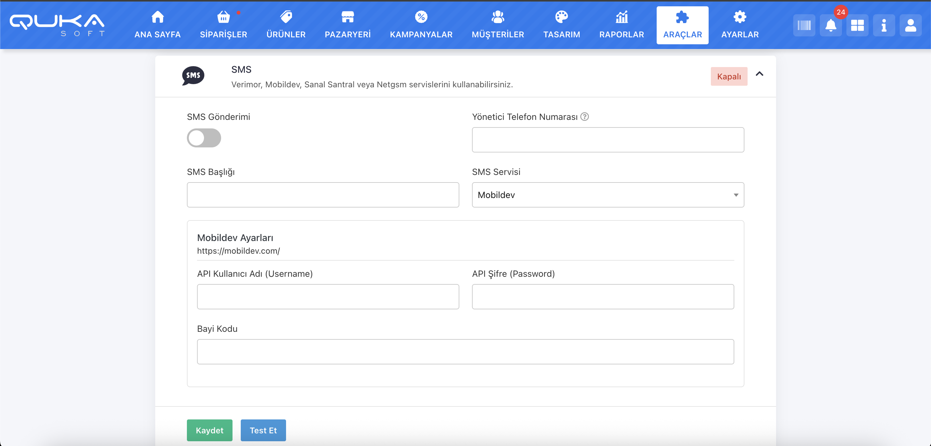The width and height of the screenshot is (931, 446).
Task: Click the Bayi Kodu input field
Action: (x=465, y=351)
